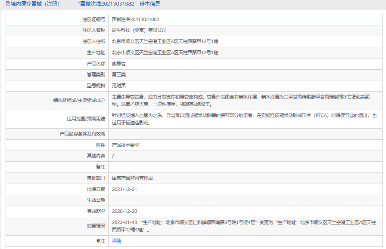Click the address value in the 注册人住所 row

tap(165, 41)
